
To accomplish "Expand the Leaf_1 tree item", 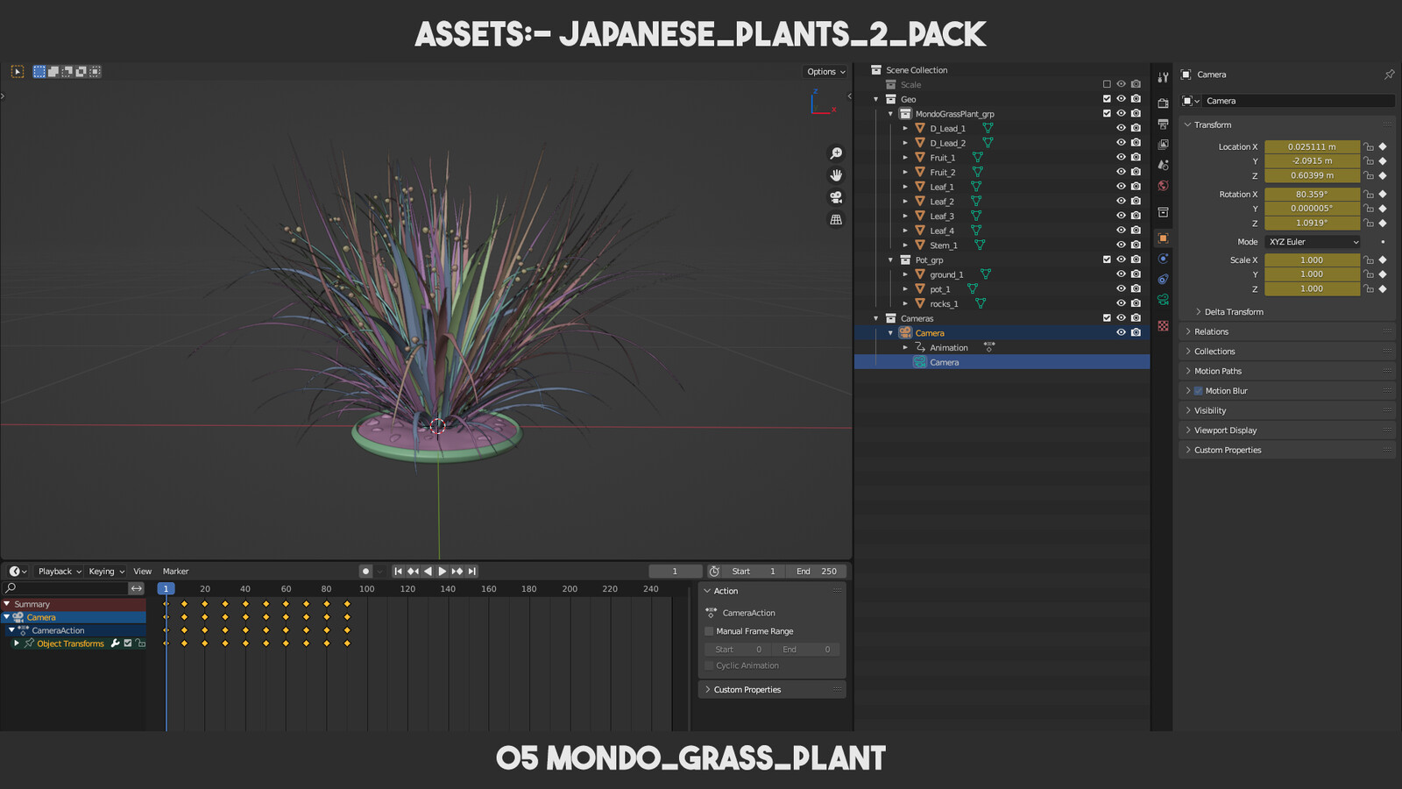I will (905, 187).
